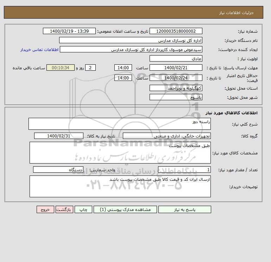Click header title جزئیات اطلاعات نیاز
271x262 pixels.
tap(237, 13)
